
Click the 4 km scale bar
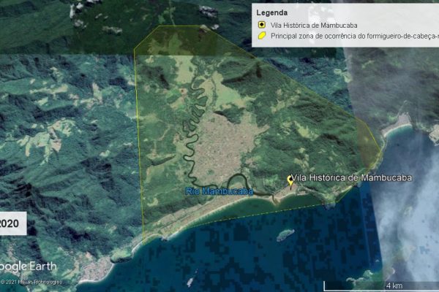click(x=395, y=285)
